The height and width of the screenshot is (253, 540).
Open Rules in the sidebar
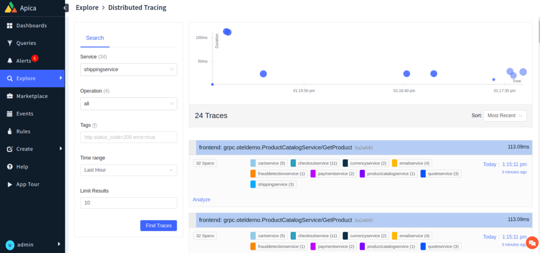(x=9, y=131)
